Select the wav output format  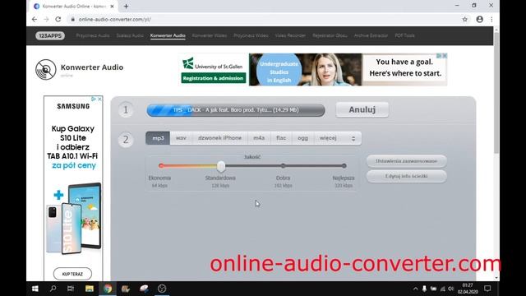point(181,138)
